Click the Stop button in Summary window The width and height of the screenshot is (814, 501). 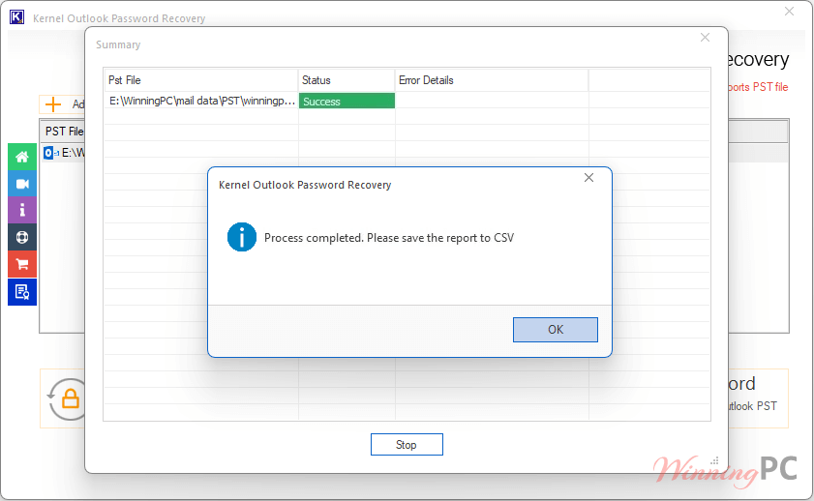click(x=407, y=445)
